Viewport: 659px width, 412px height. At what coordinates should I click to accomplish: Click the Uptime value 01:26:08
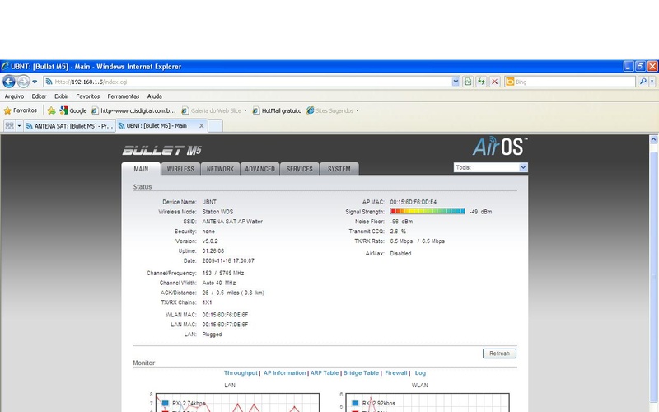click(213, 251)
